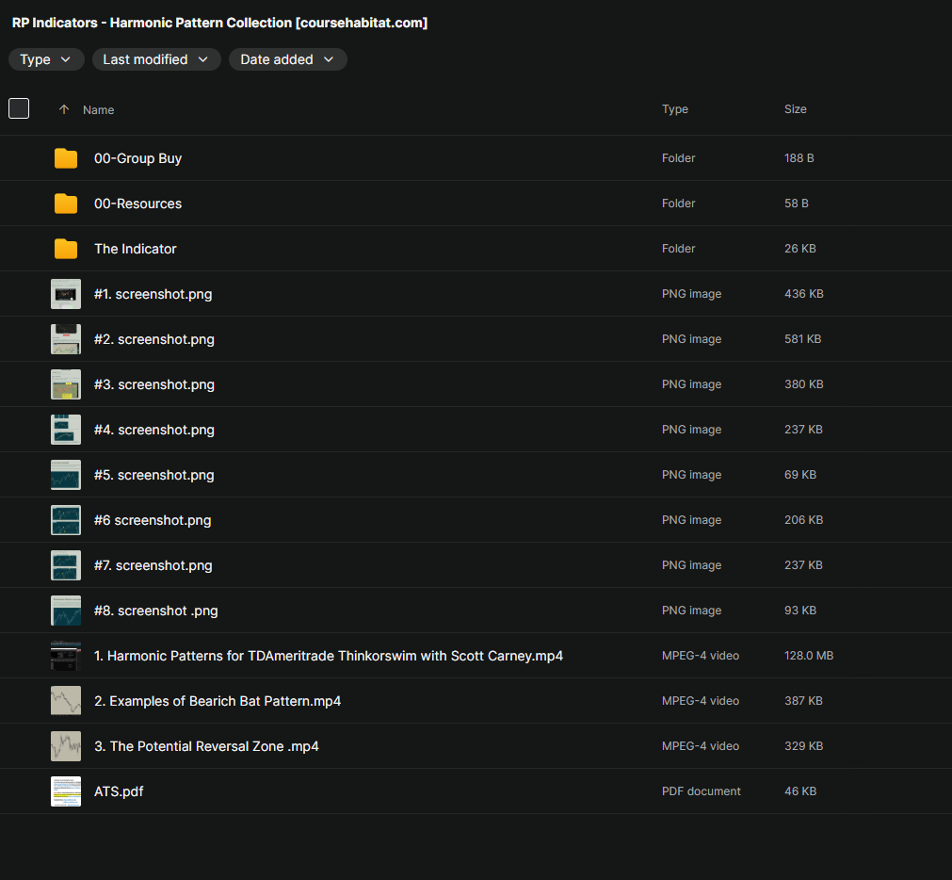Expand the Last modified filter dropdown

(156, 59)
